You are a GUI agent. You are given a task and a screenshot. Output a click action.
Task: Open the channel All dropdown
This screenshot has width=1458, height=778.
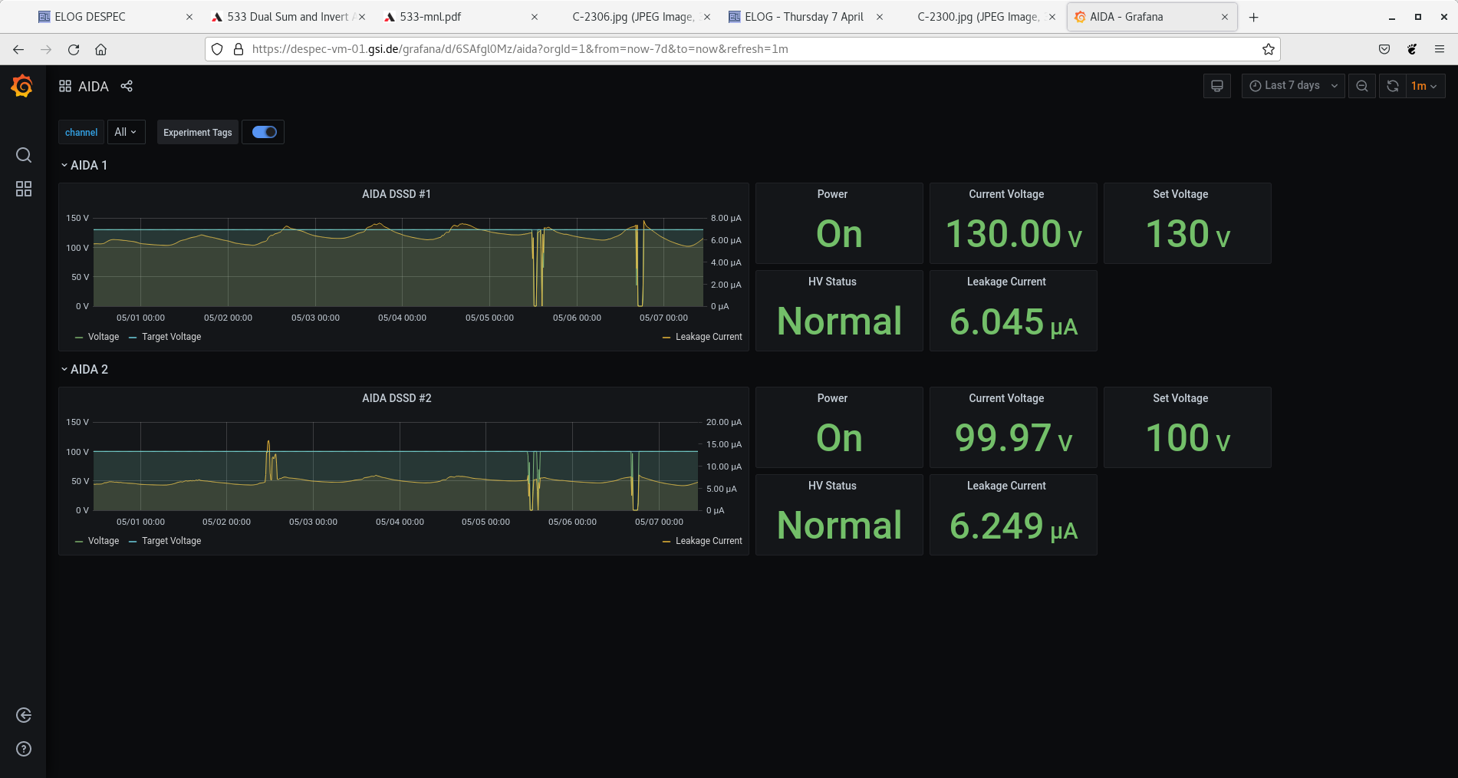[x=126, y=132]
